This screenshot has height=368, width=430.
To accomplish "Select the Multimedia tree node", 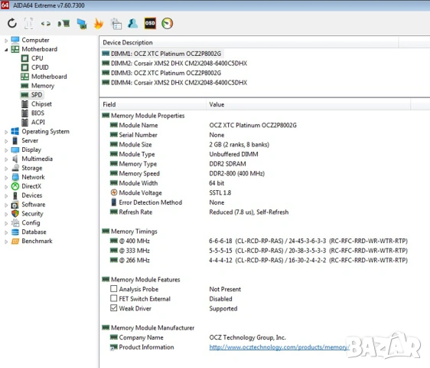I will pos(37,159).
